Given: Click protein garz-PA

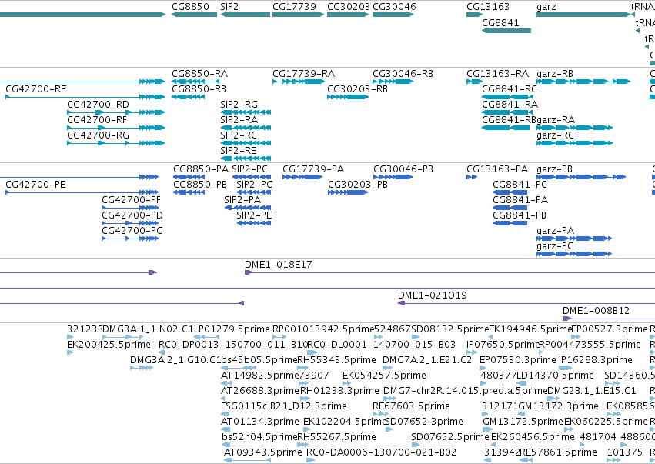Looking at the screenshot, I should click(x=574, y=239).
